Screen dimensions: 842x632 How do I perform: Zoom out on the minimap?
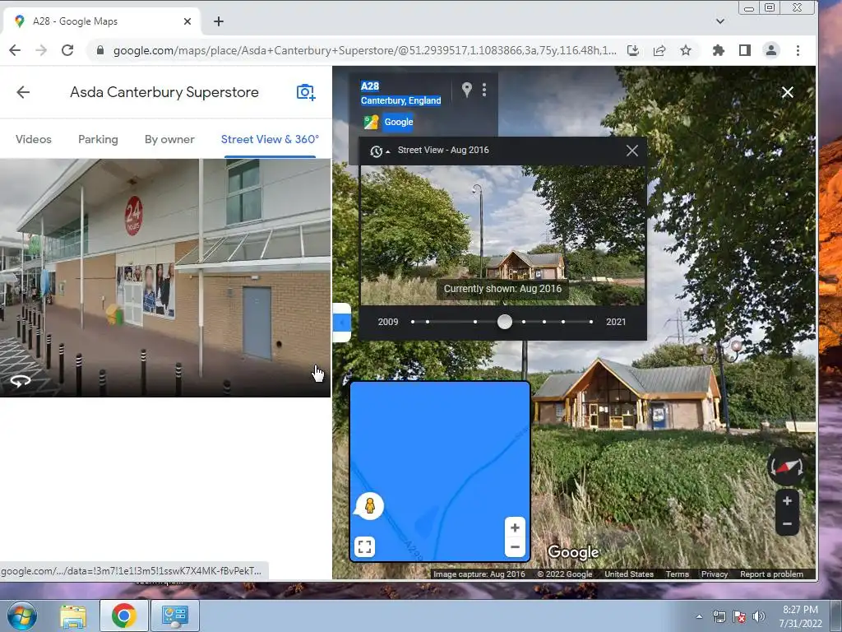click(515, 547)
